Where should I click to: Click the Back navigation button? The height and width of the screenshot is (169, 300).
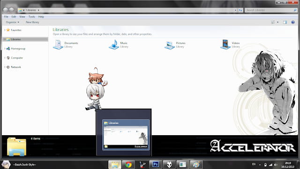pyautogui.click(x=5, y=10)
